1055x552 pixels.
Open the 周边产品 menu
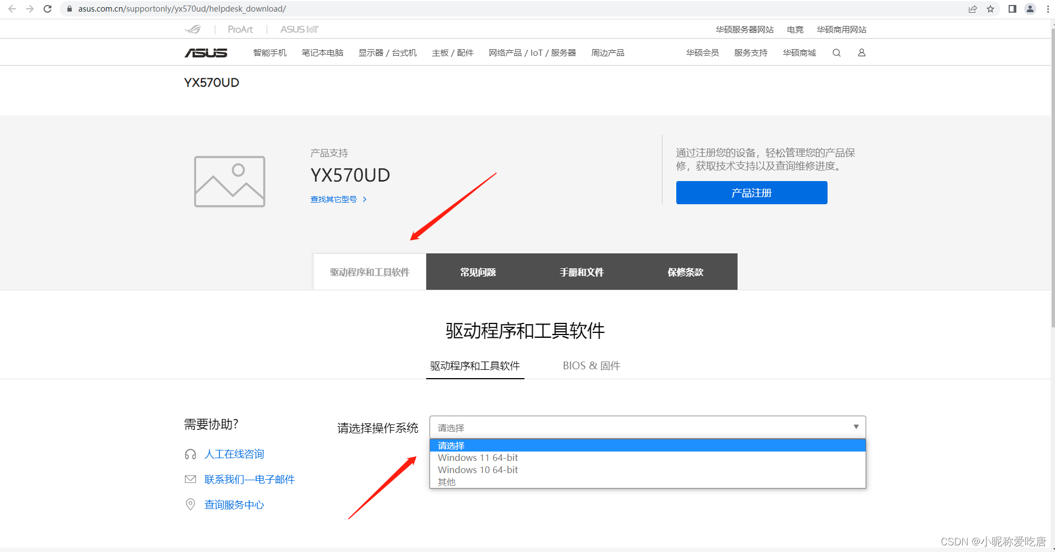click(x=608, y=52)
